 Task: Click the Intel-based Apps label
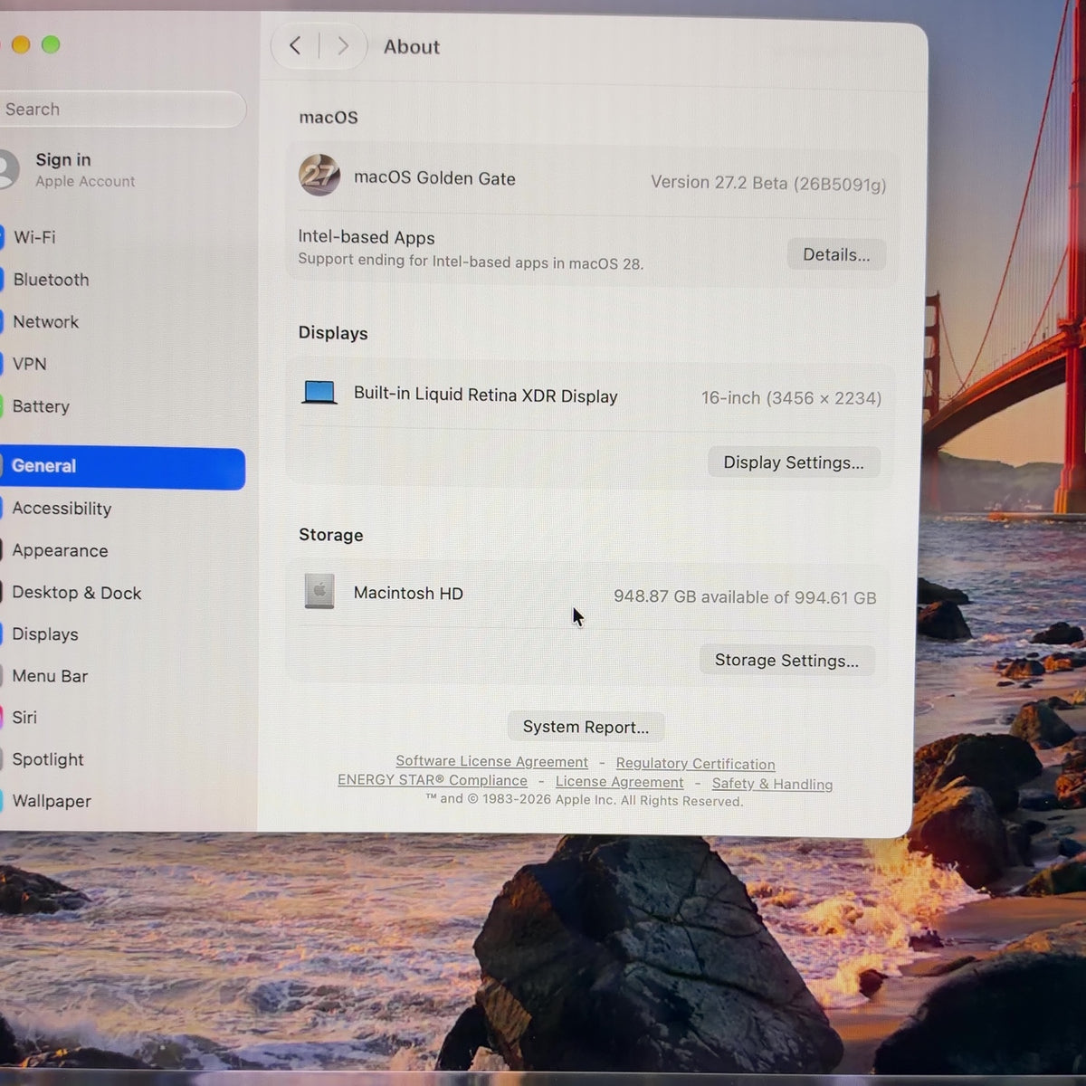coord(367,237)
